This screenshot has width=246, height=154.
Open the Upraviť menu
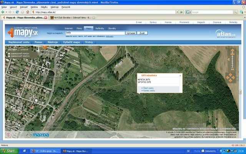click(x=13, y=7)
